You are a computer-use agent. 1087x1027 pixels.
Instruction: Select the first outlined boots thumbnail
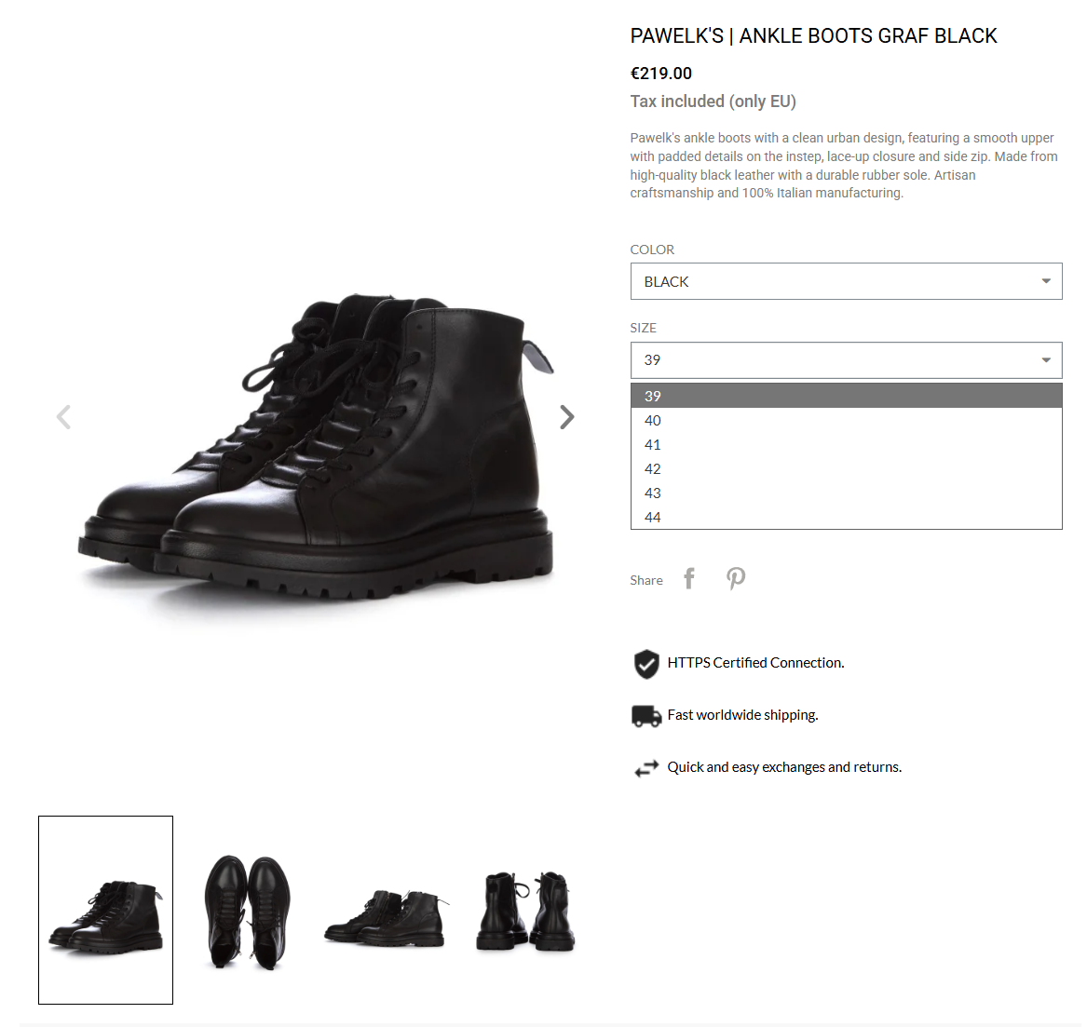pos(105,910)
